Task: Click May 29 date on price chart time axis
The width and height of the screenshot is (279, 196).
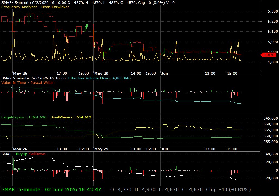Action: 101,73
